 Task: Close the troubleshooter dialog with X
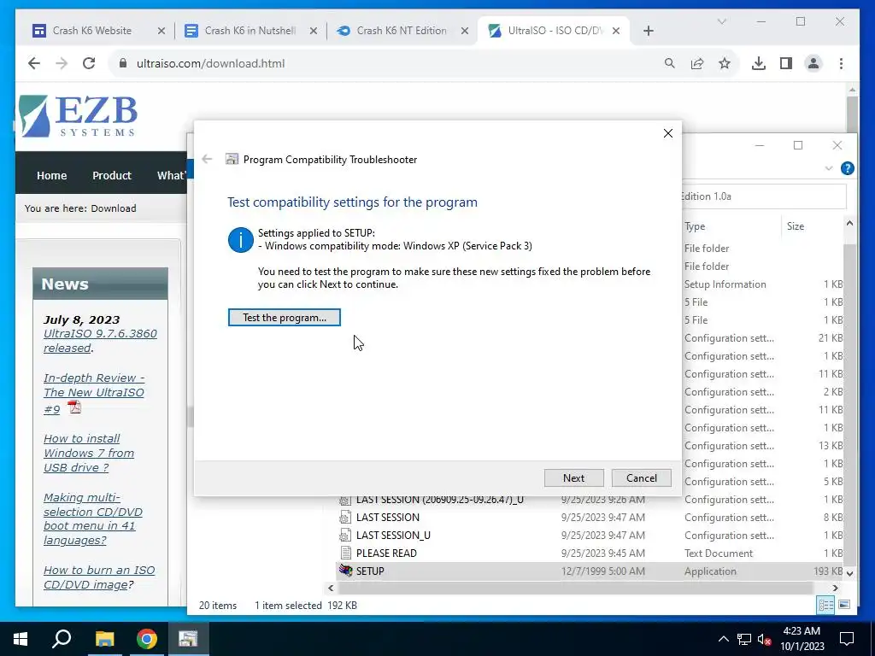[668, 133]
